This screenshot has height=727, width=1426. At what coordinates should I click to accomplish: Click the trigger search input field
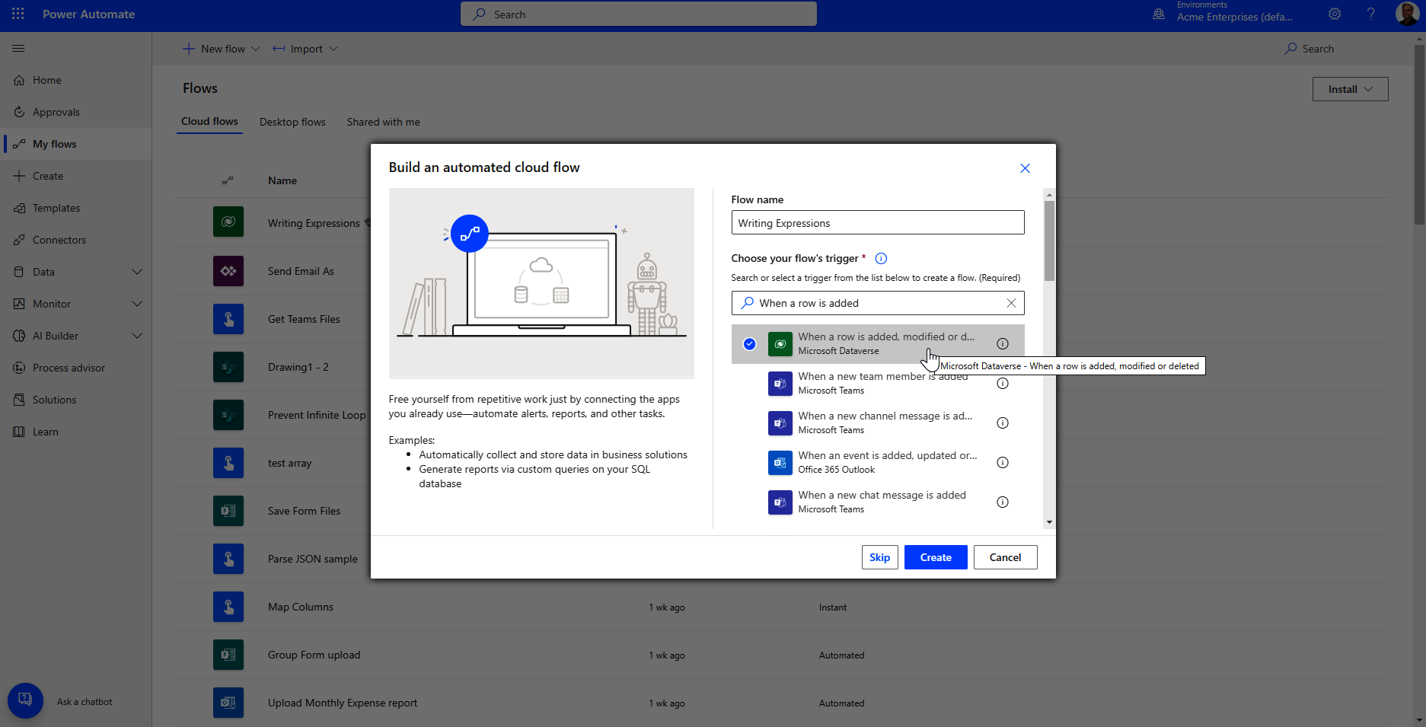(x=878, y=303)
